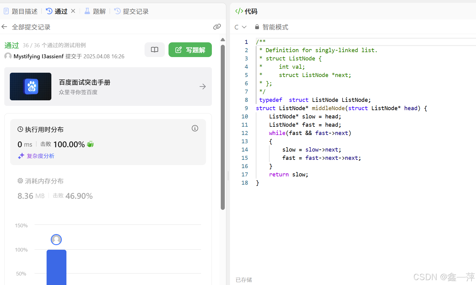Open the 提交记录 tab
The width and height of the screenshot is (476, 285).
131,11
